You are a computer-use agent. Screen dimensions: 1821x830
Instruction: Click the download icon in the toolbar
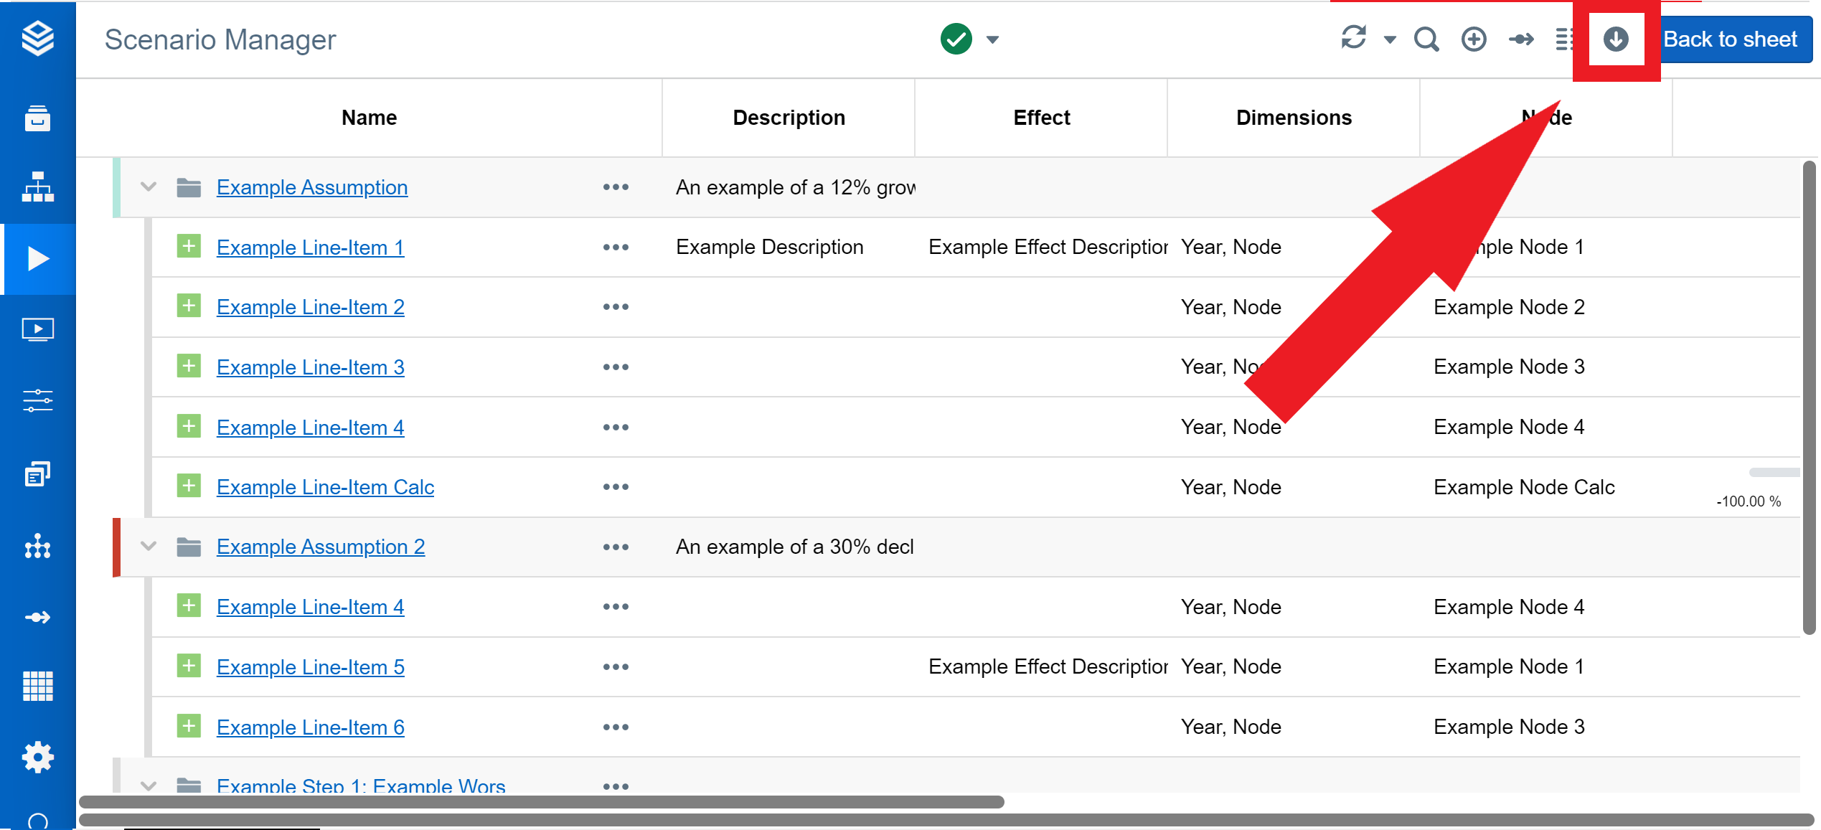[x=1615, y=39]
